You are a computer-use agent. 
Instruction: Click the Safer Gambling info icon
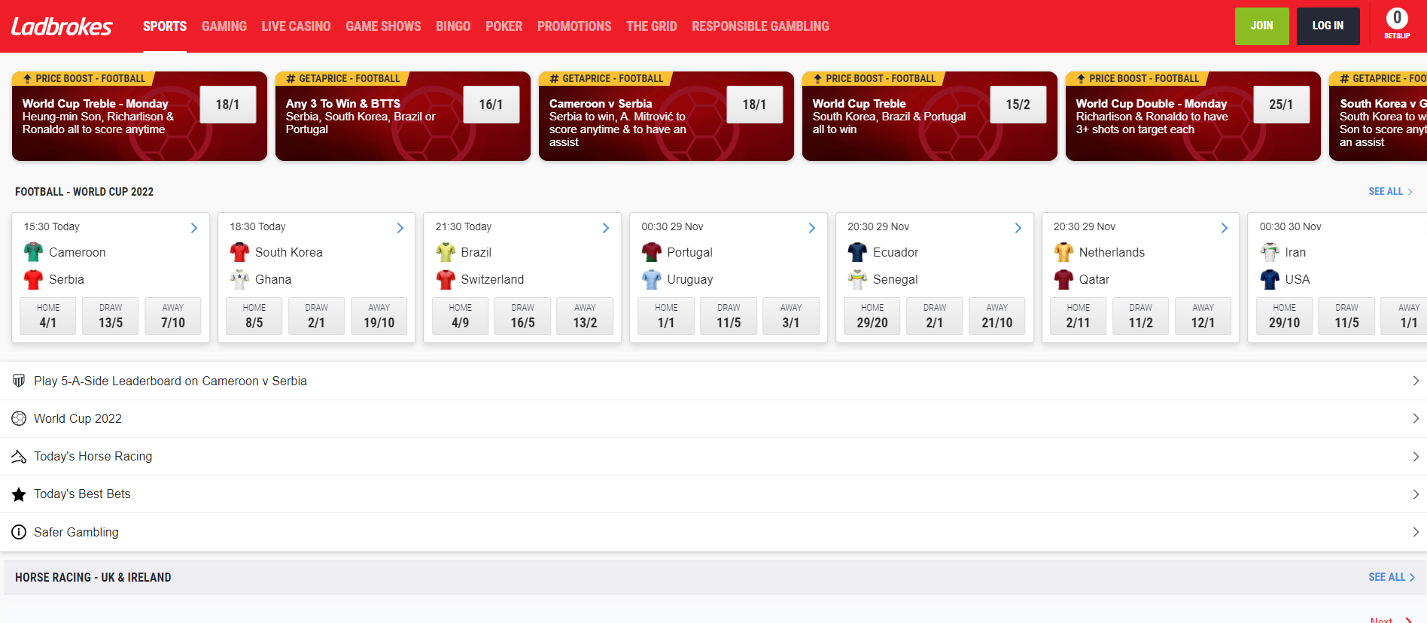(19, 532)
